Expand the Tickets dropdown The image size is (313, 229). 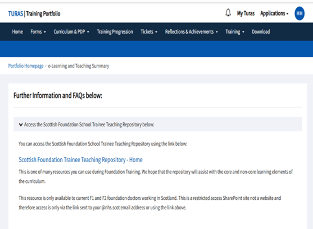pos(149,32)
